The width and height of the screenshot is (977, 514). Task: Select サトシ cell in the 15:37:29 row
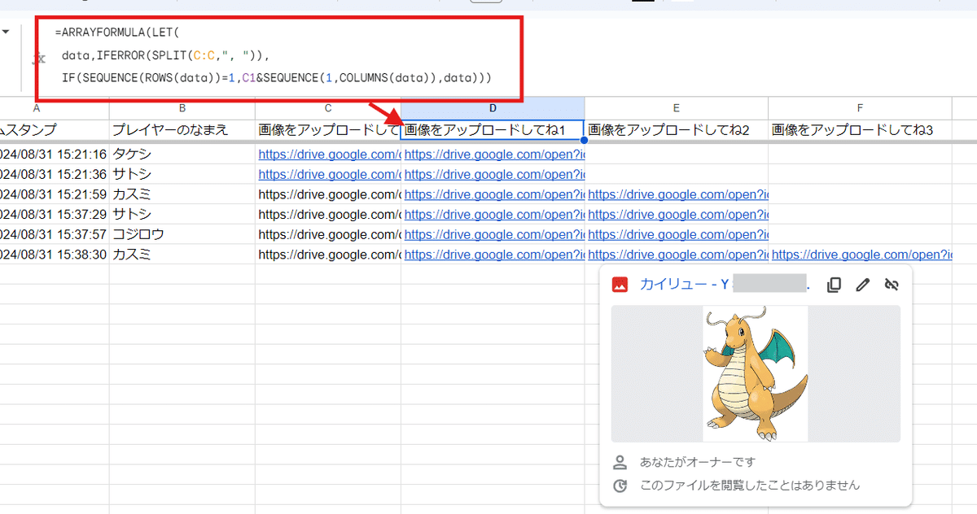[x=182, y=214]
